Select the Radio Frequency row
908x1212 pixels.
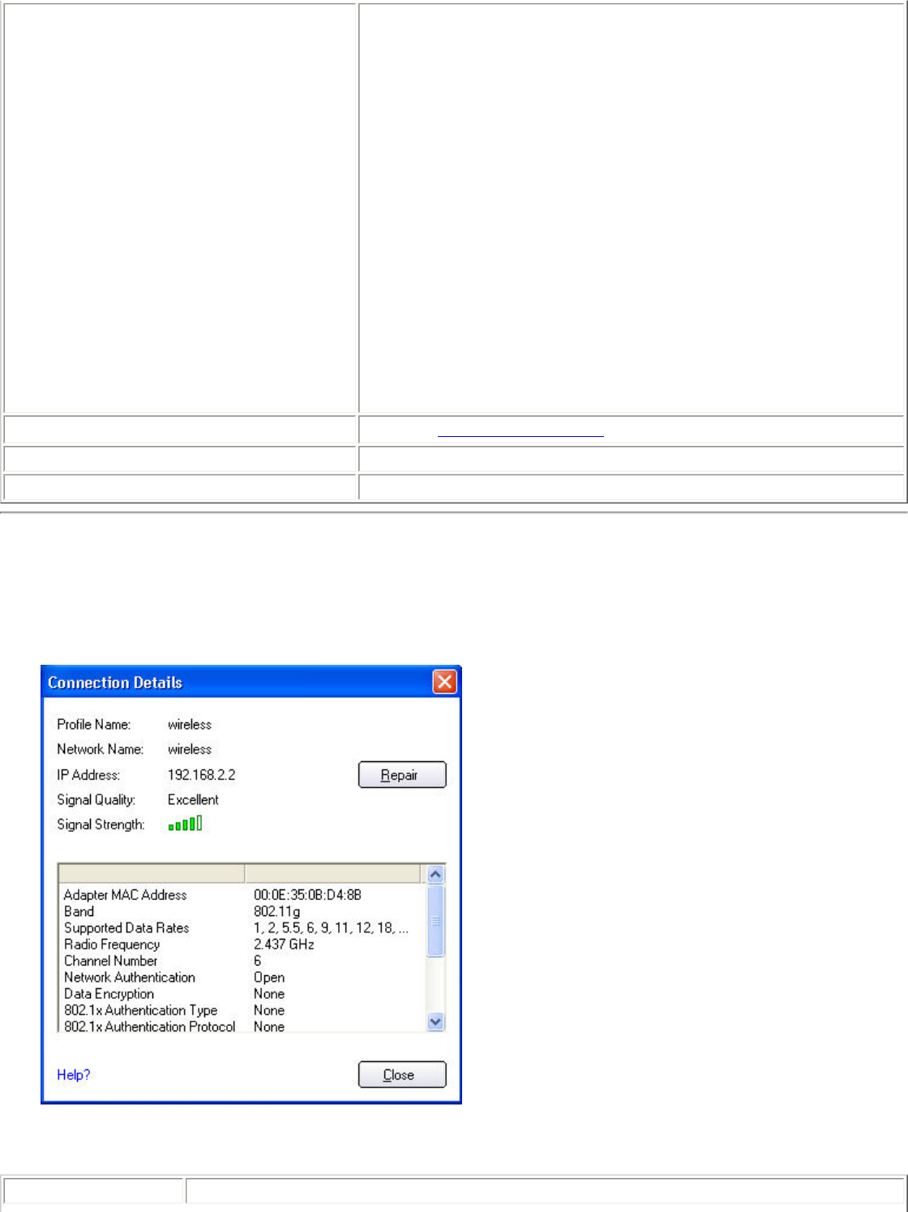click(242, 944)
